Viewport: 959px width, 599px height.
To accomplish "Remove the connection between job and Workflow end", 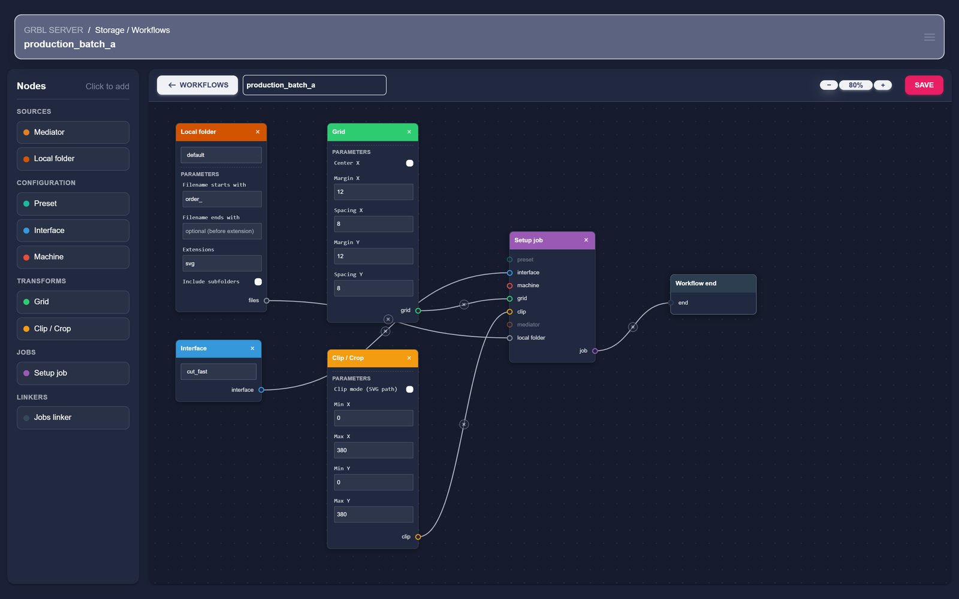I will click(633, 327).
